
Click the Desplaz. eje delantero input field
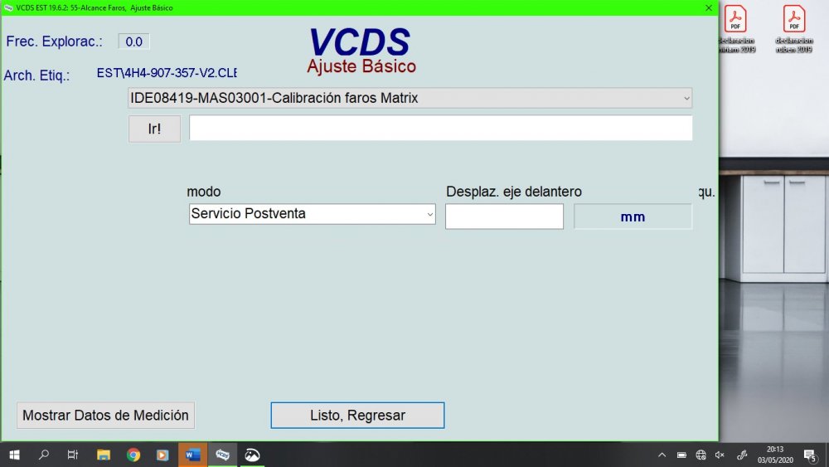point(504,216)
